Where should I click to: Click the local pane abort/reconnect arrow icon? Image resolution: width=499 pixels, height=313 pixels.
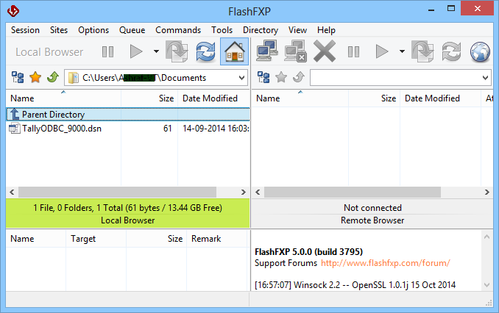(177, 51)
